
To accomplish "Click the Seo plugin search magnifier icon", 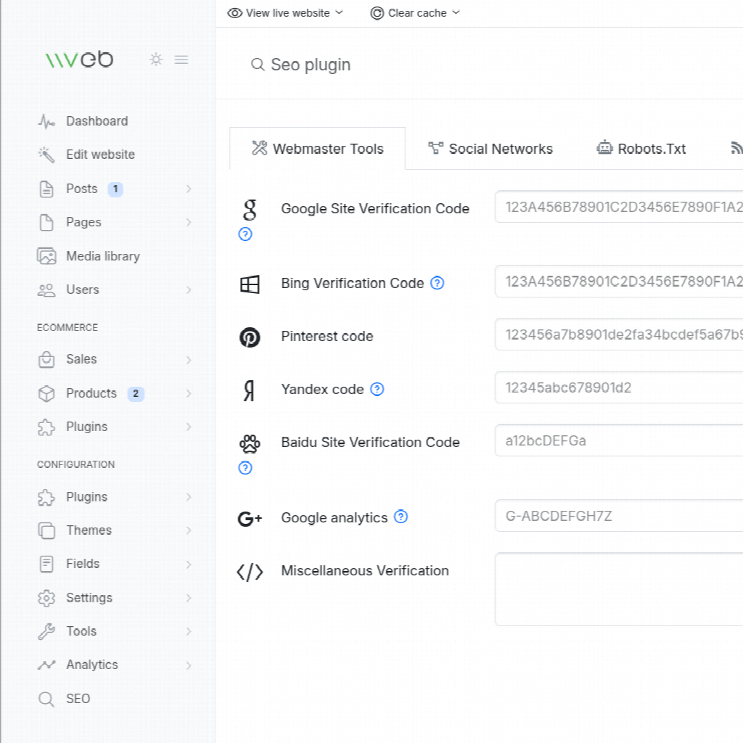I will (258, 65).
